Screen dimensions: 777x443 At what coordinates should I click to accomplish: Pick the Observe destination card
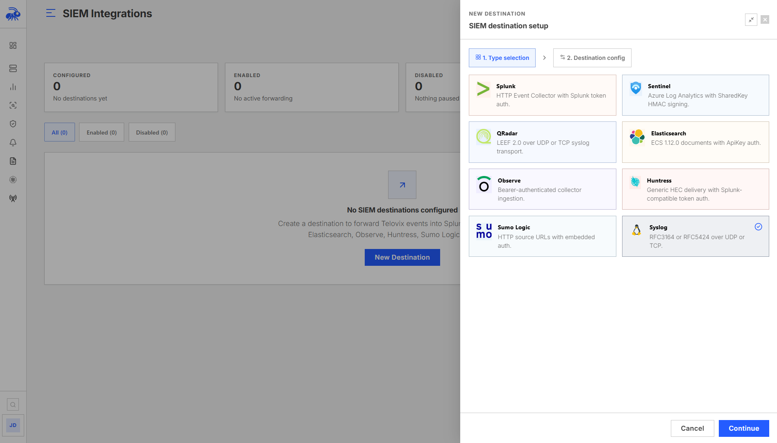[543, 189]
